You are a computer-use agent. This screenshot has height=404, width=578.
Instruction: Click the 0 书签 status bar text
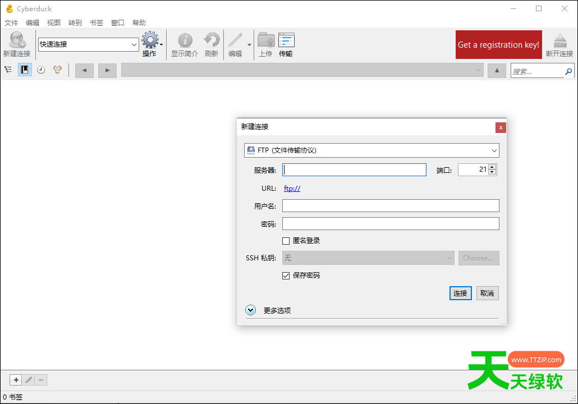(13, 397)
